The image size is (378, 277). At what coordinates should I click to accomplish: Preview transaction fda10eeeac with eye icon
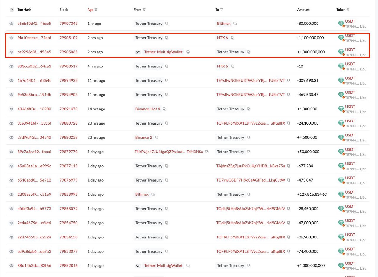pyautogui.click(x=11, y=38)
